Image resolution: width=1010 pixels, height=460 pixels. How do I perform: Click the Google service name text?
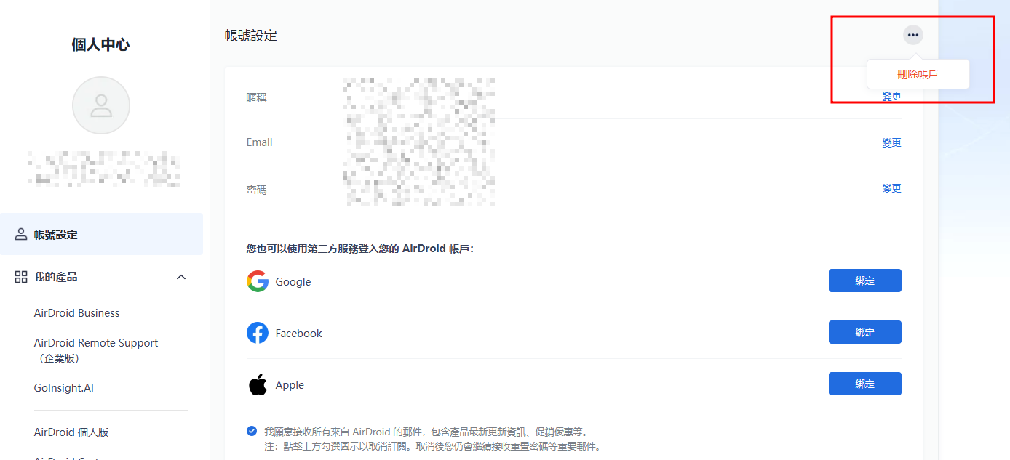tap(293, 282)
